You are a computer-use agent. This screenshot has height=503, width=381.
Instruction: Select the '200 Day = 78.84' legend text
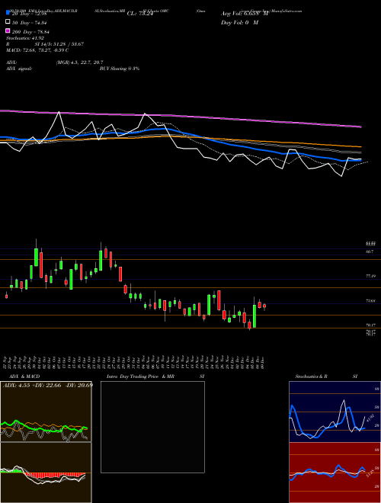click(x=31, y=32)
